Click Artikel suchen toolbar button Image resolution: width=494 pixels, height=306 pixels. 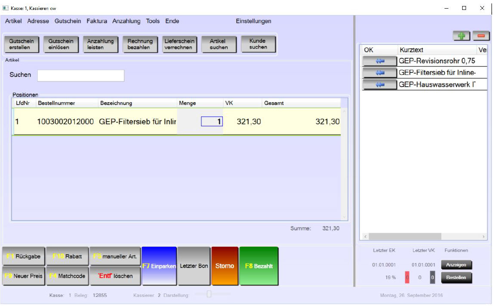(219, 44)
